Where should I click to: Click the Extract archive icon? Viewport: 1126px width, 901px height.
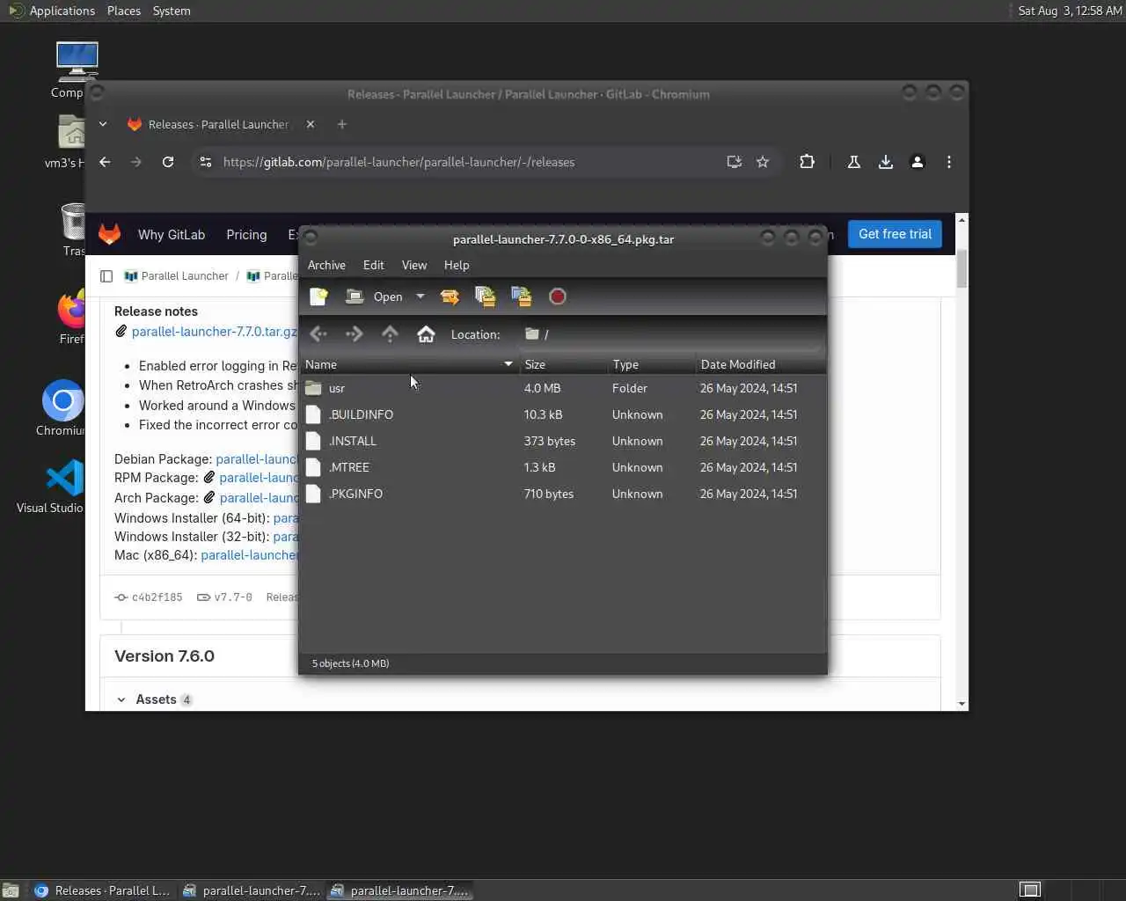click(450, 297)
